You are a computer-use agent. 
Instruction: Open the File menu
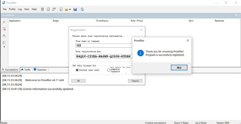click(x=5, y=9)
